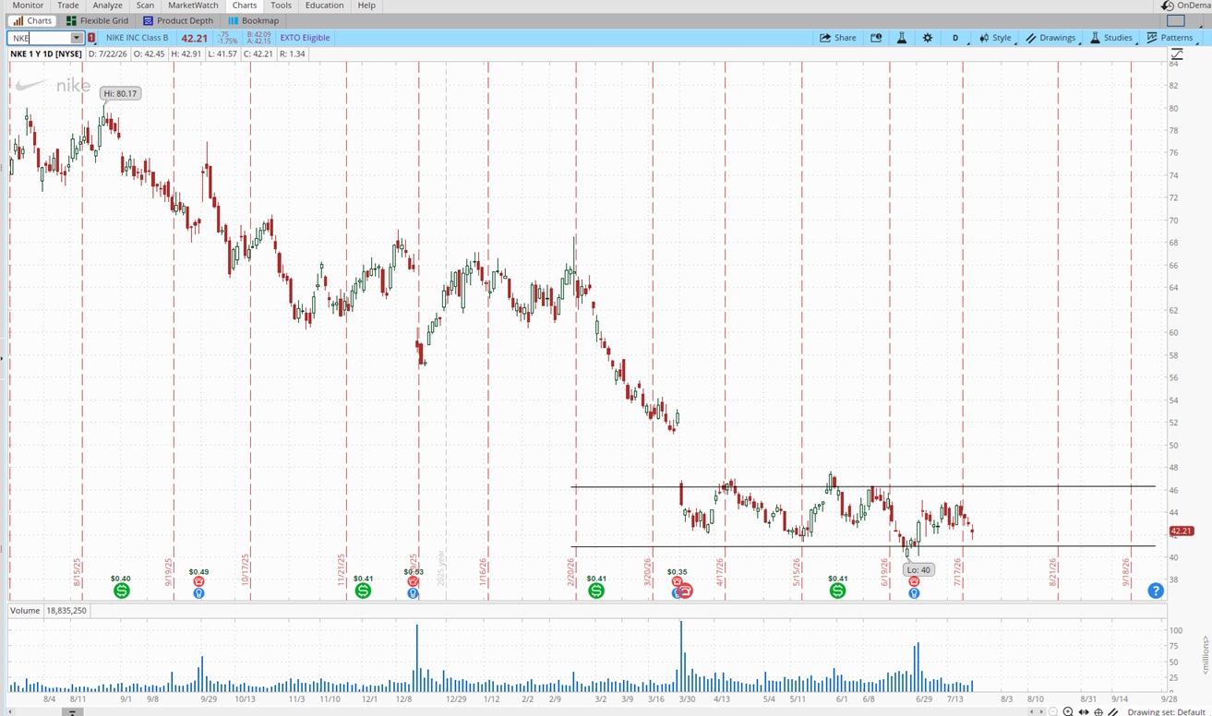Click the OnDemand clock icon

click(x=1168, y=6)
